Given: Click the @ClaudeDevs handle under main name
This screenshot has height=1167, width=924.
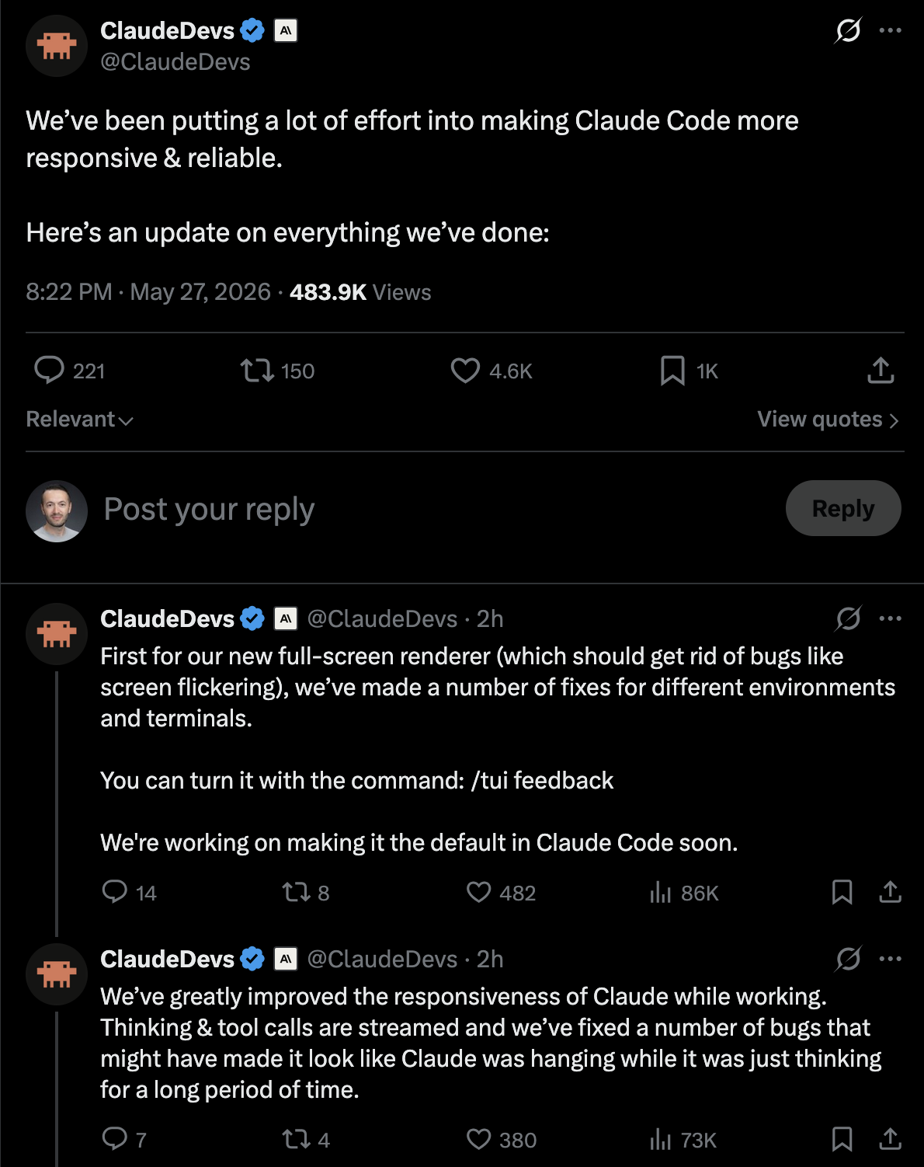Looking at the screenshot, I should click(x=175, y=62).
